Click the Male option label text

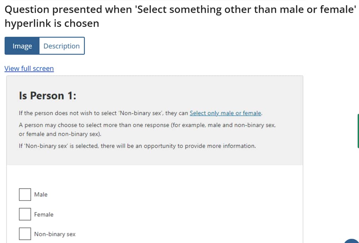pos(41,194)
